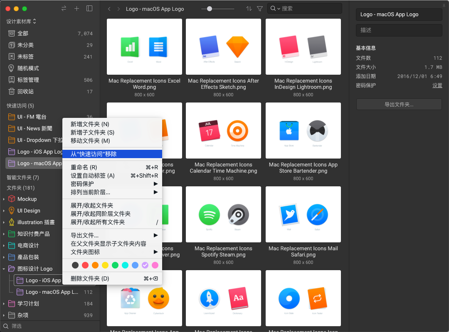Select 全部 in the sidebar
Viewport: 449px width, 332px height.
pyautogui.click(x=50, y=34)
